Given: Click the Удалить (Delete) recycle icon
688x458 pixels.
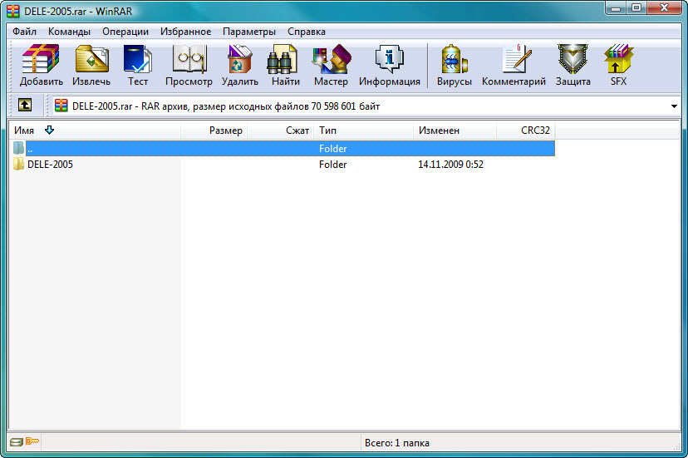Looking at the screenshot, I should 239,59.
